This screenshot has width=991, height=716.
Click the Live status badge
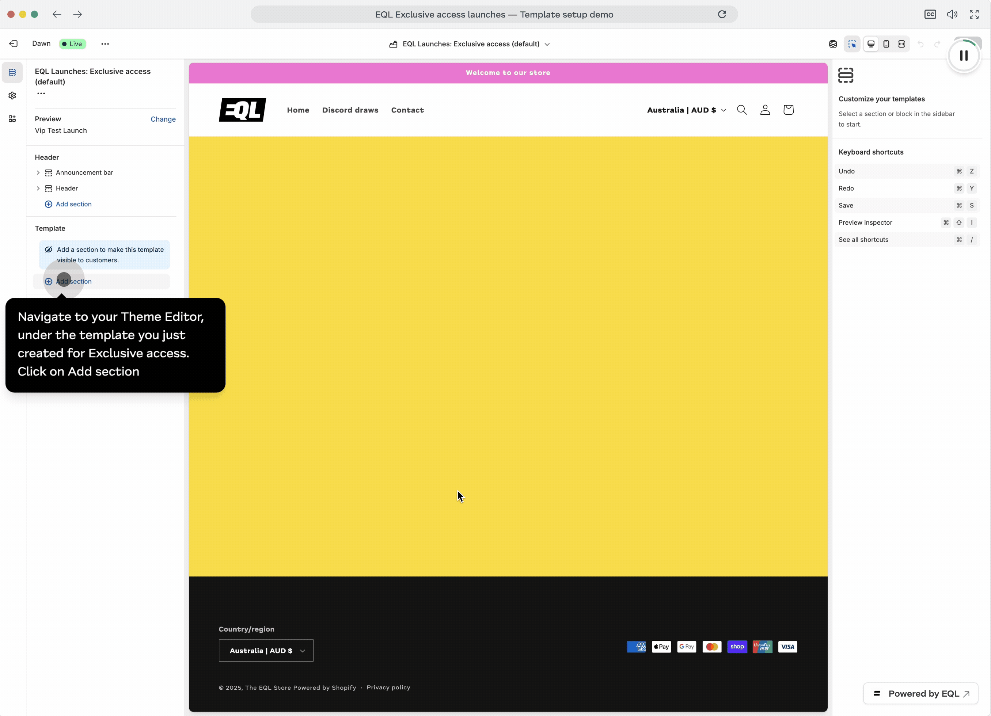tap(72, 44)
